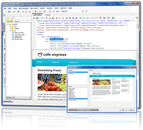Click the 'contact us' link in preview

pos(73,62)
